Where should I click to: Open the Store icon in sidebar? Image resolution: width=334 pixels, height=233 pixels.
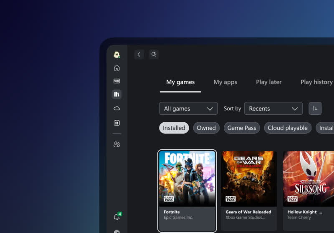click(x=116, y=123)
